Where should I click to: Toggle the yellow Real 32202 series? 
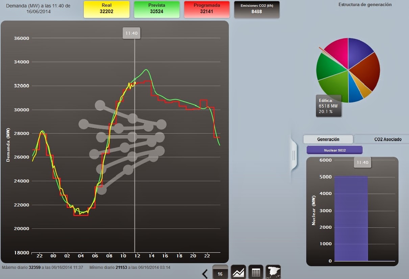point(106,9)
